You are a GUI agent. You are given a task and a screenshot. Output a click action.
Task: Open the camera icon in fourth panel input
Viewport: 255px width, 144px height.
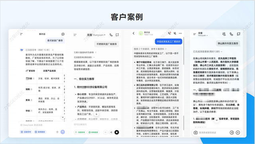196,132
